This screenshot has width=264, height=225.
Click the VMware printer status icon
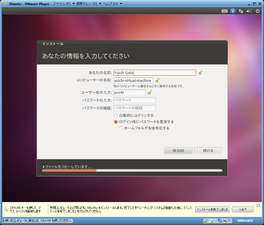coord(225,220)
